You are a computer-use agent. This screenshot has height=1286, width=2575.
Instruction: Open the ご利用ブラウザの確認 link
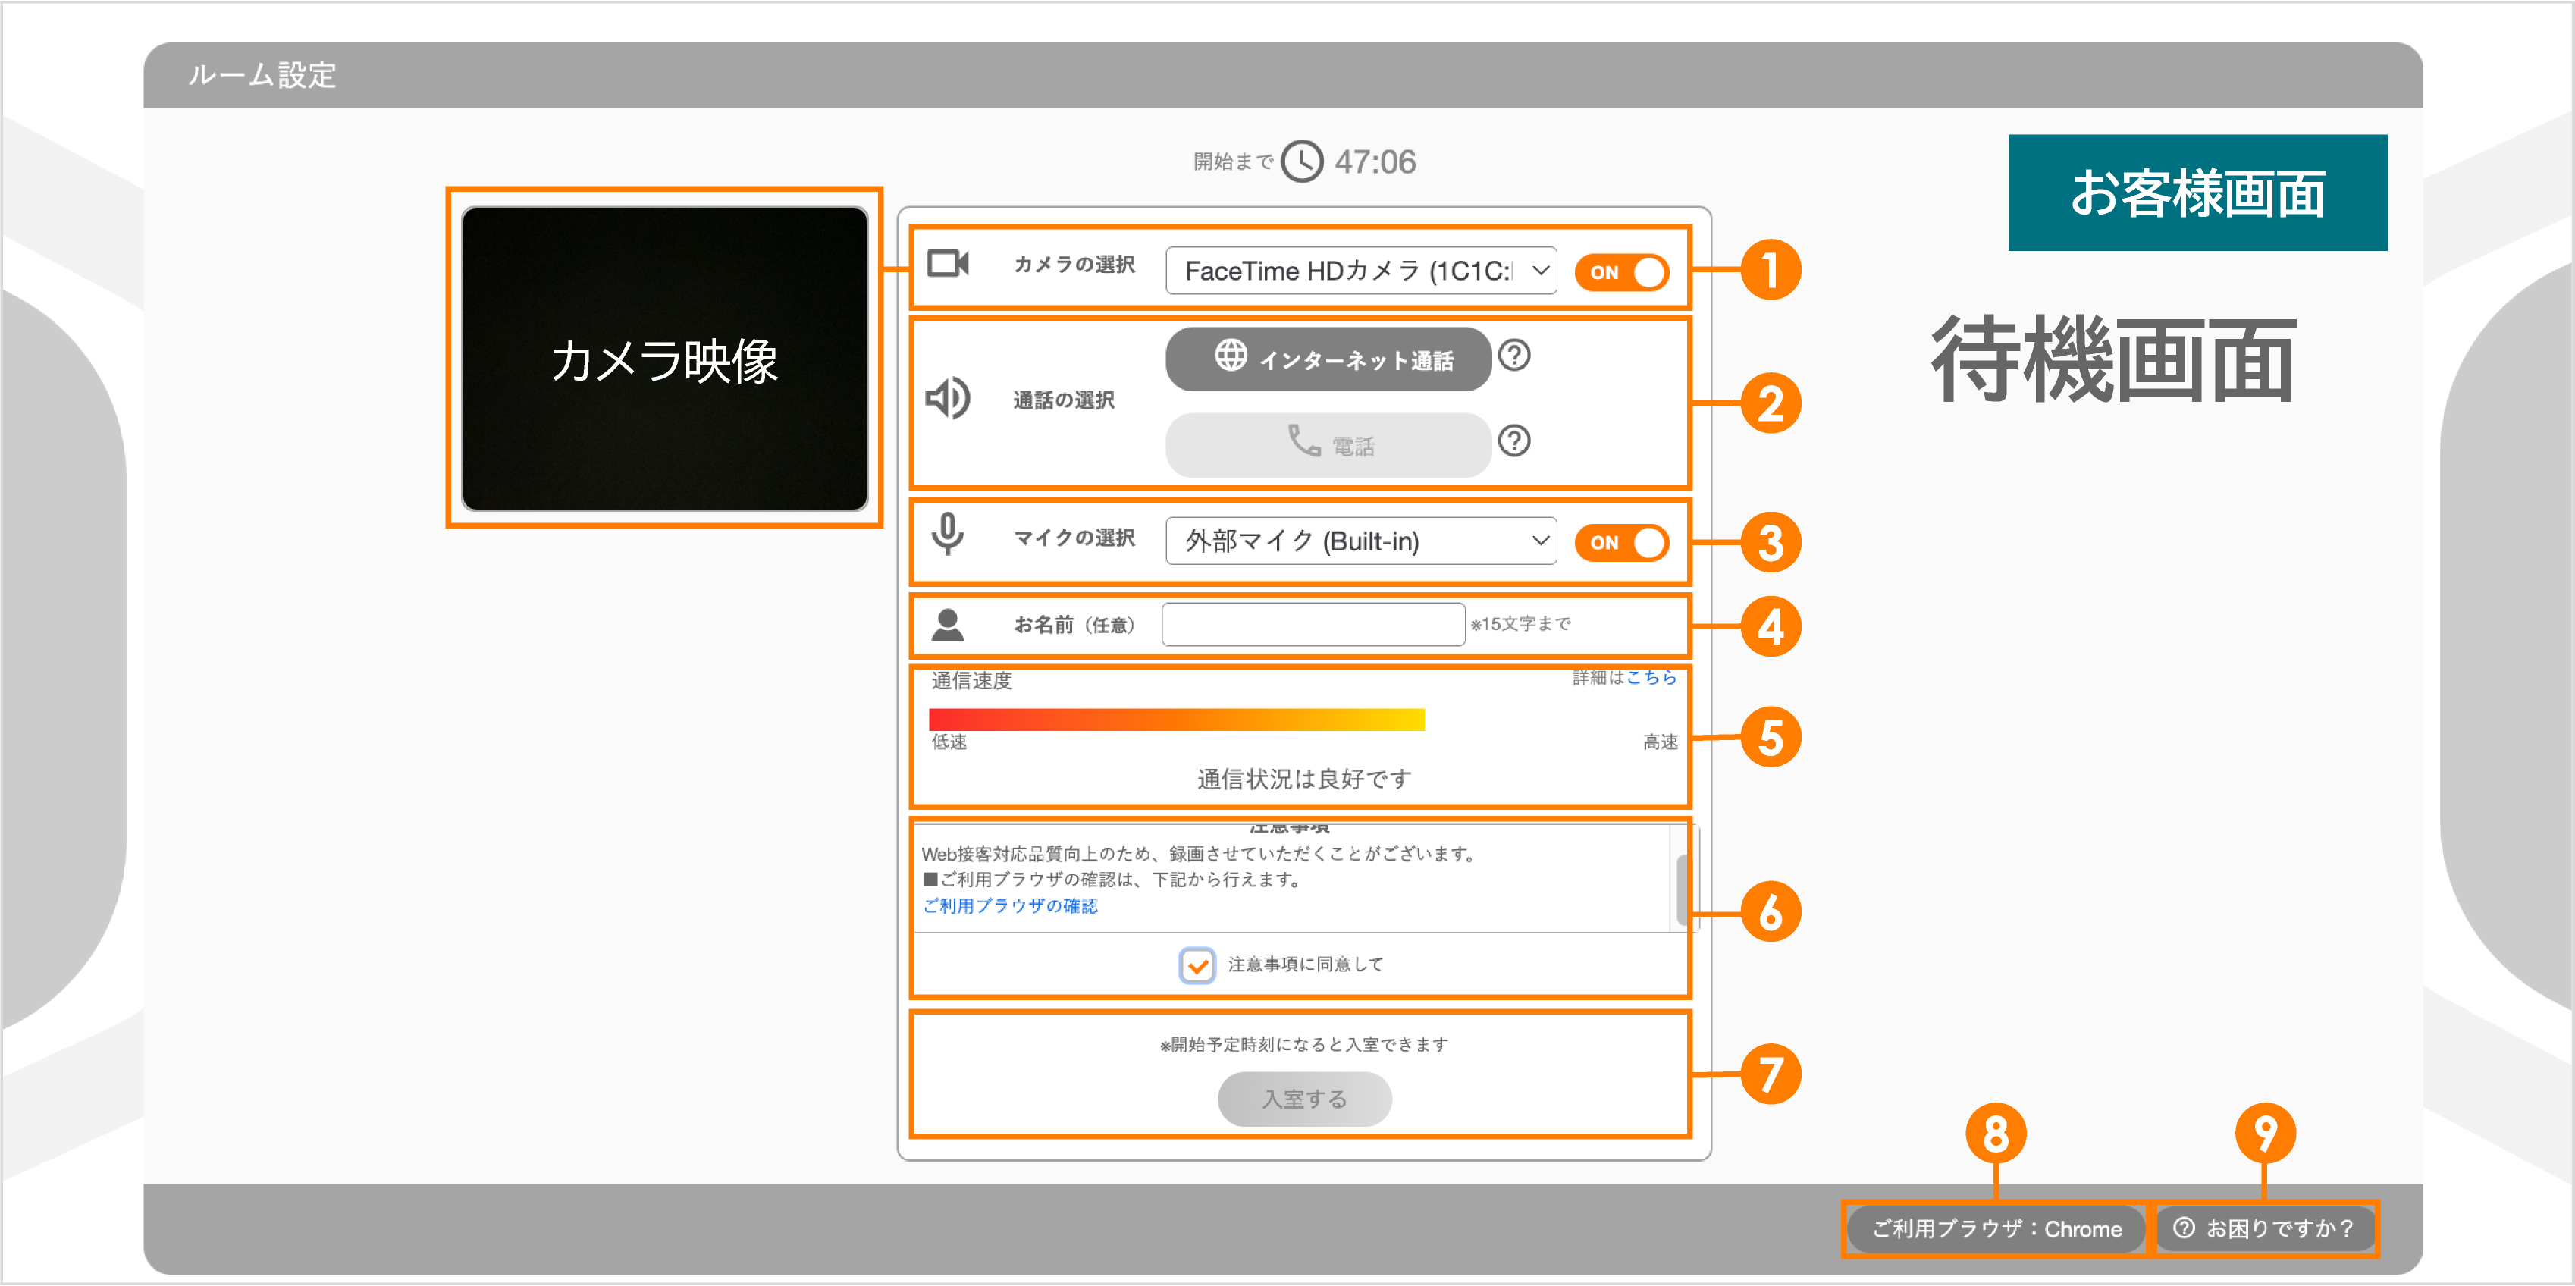point(1010,906)
